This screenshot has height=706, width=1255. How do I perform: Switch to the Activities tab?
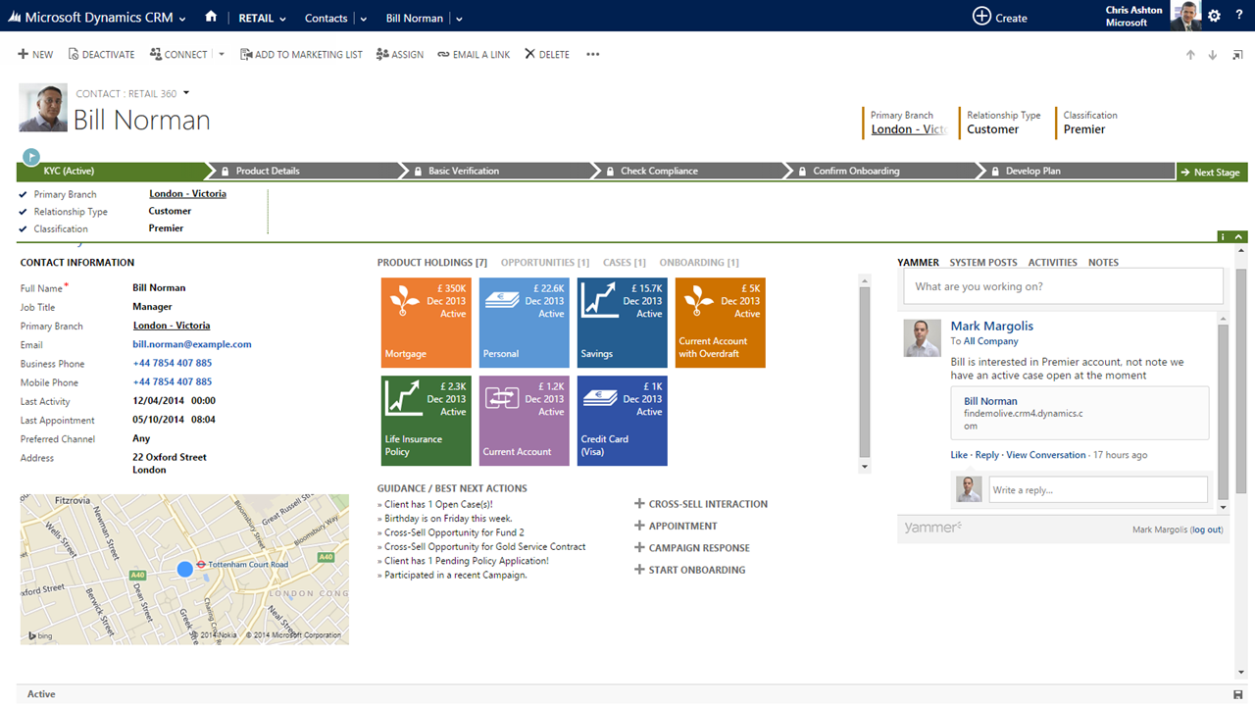click(x=1052, y=263)
